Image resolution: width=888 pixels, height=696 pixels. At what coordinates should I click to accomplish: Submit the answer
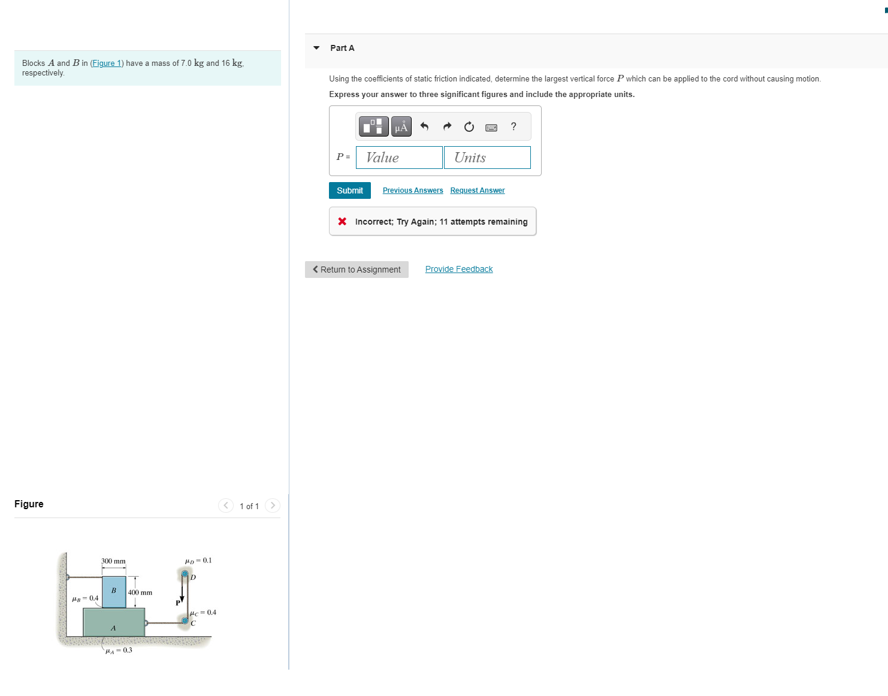tap(349, 190)
